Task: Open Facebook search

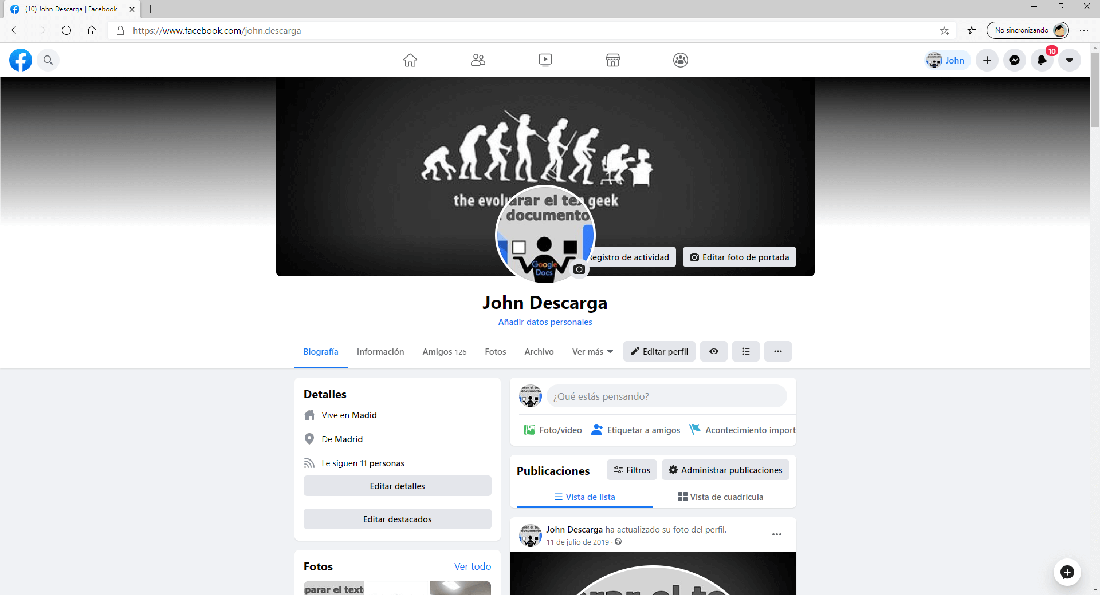Action: point(48,60)
